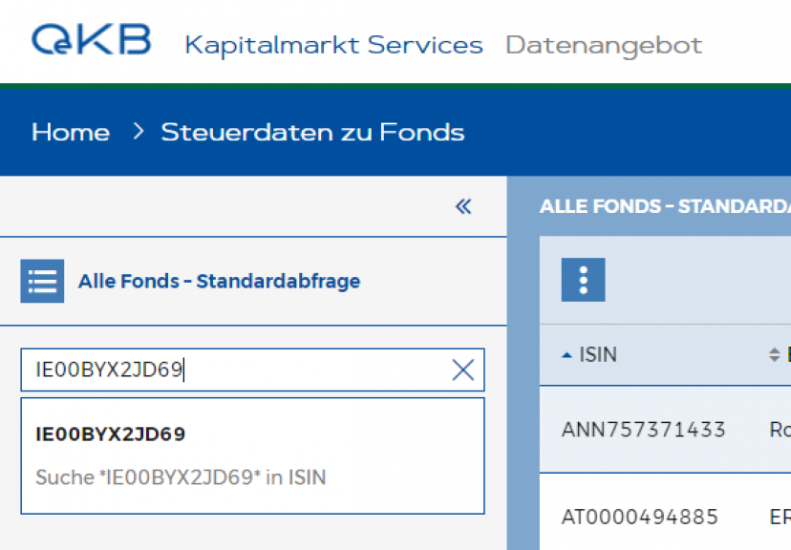Sort by the ISIN column arrow

(567, 355)
